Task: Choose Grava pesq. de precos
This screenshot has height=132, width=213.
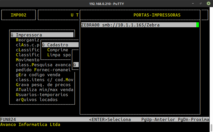Action: click(x=43, y=85)
